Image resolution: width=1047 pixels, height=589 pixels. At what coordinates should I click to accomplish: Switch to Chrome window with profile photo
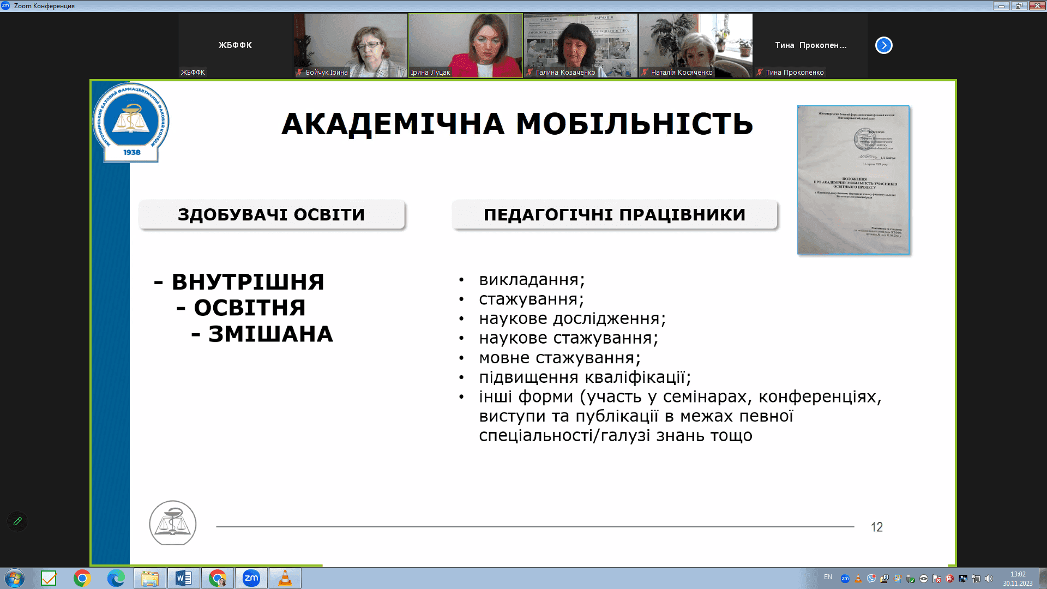[218, 578]
